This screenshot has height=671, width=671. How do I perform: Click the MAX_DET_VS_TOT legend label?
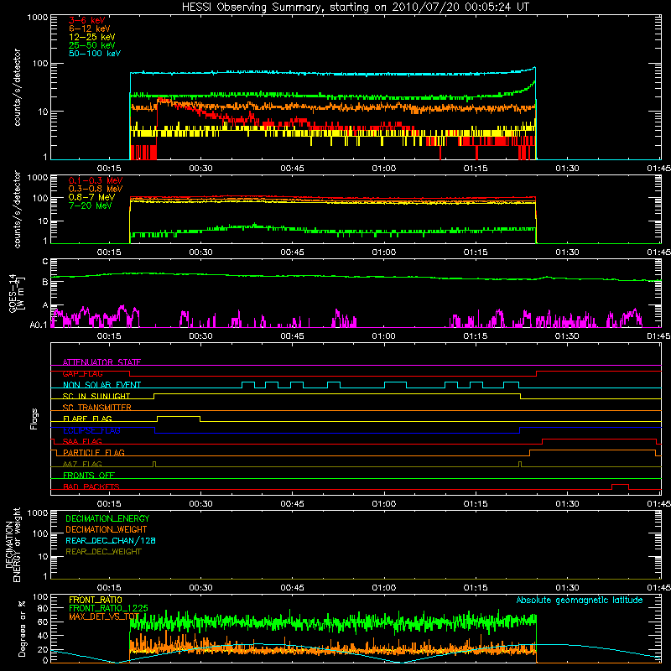pos(104,616)
